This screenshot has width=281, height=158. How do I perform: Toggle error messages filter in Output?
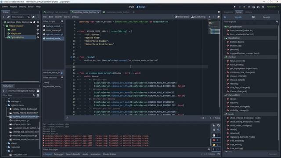(x=216, y=140)
